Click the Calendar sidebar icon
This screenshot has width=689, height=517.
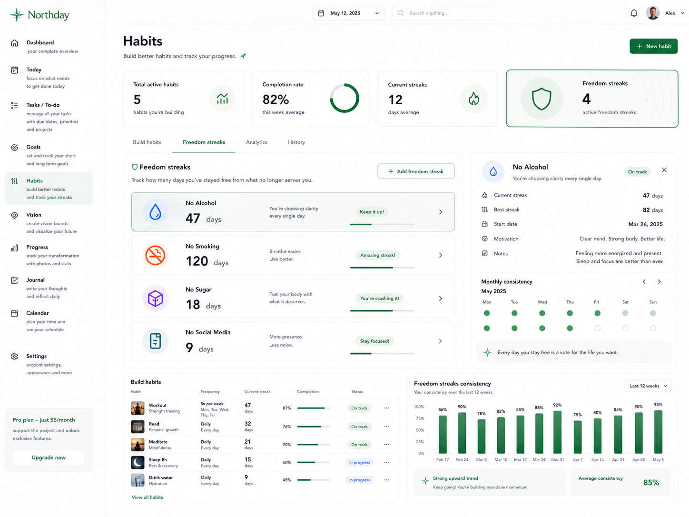[x=15, y=313]
